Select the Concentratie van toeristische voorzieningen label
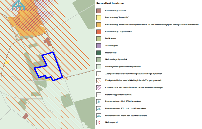 click(134, 87)
